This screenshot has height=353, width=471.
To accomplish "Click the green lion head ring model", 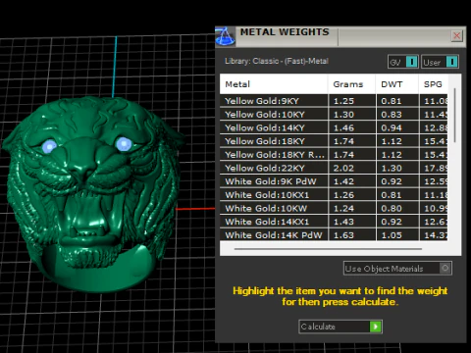I will (x=93, y=193).
